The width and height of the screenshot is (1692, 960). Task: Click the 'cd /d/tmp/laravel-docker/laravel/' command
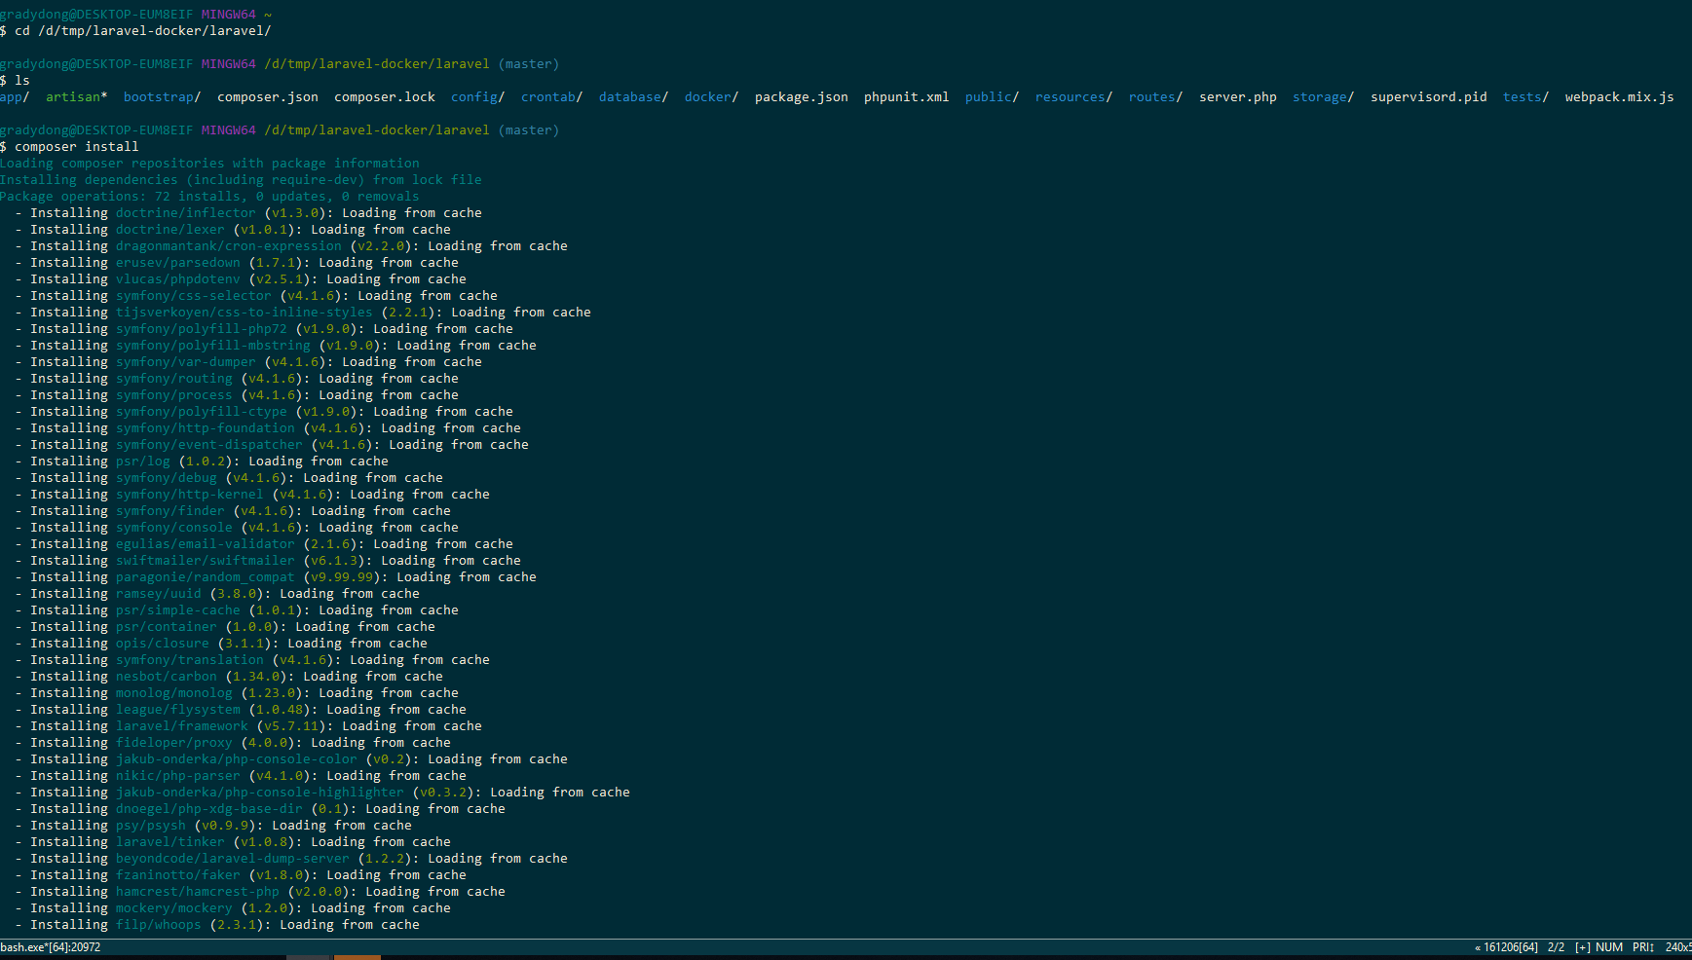point(143,31)
